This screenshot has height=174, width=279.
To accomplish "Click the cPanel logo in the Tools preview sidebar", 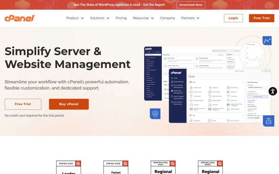I will 176,73.
